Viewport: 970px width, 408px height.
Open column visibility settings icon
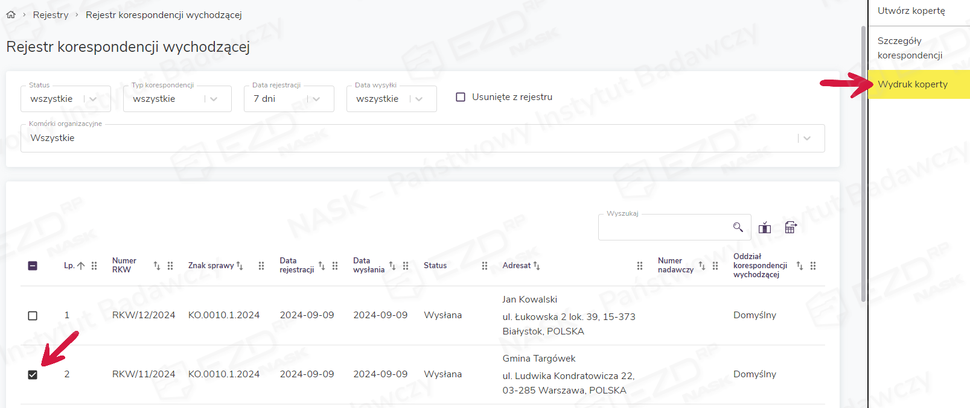point(765,227)
